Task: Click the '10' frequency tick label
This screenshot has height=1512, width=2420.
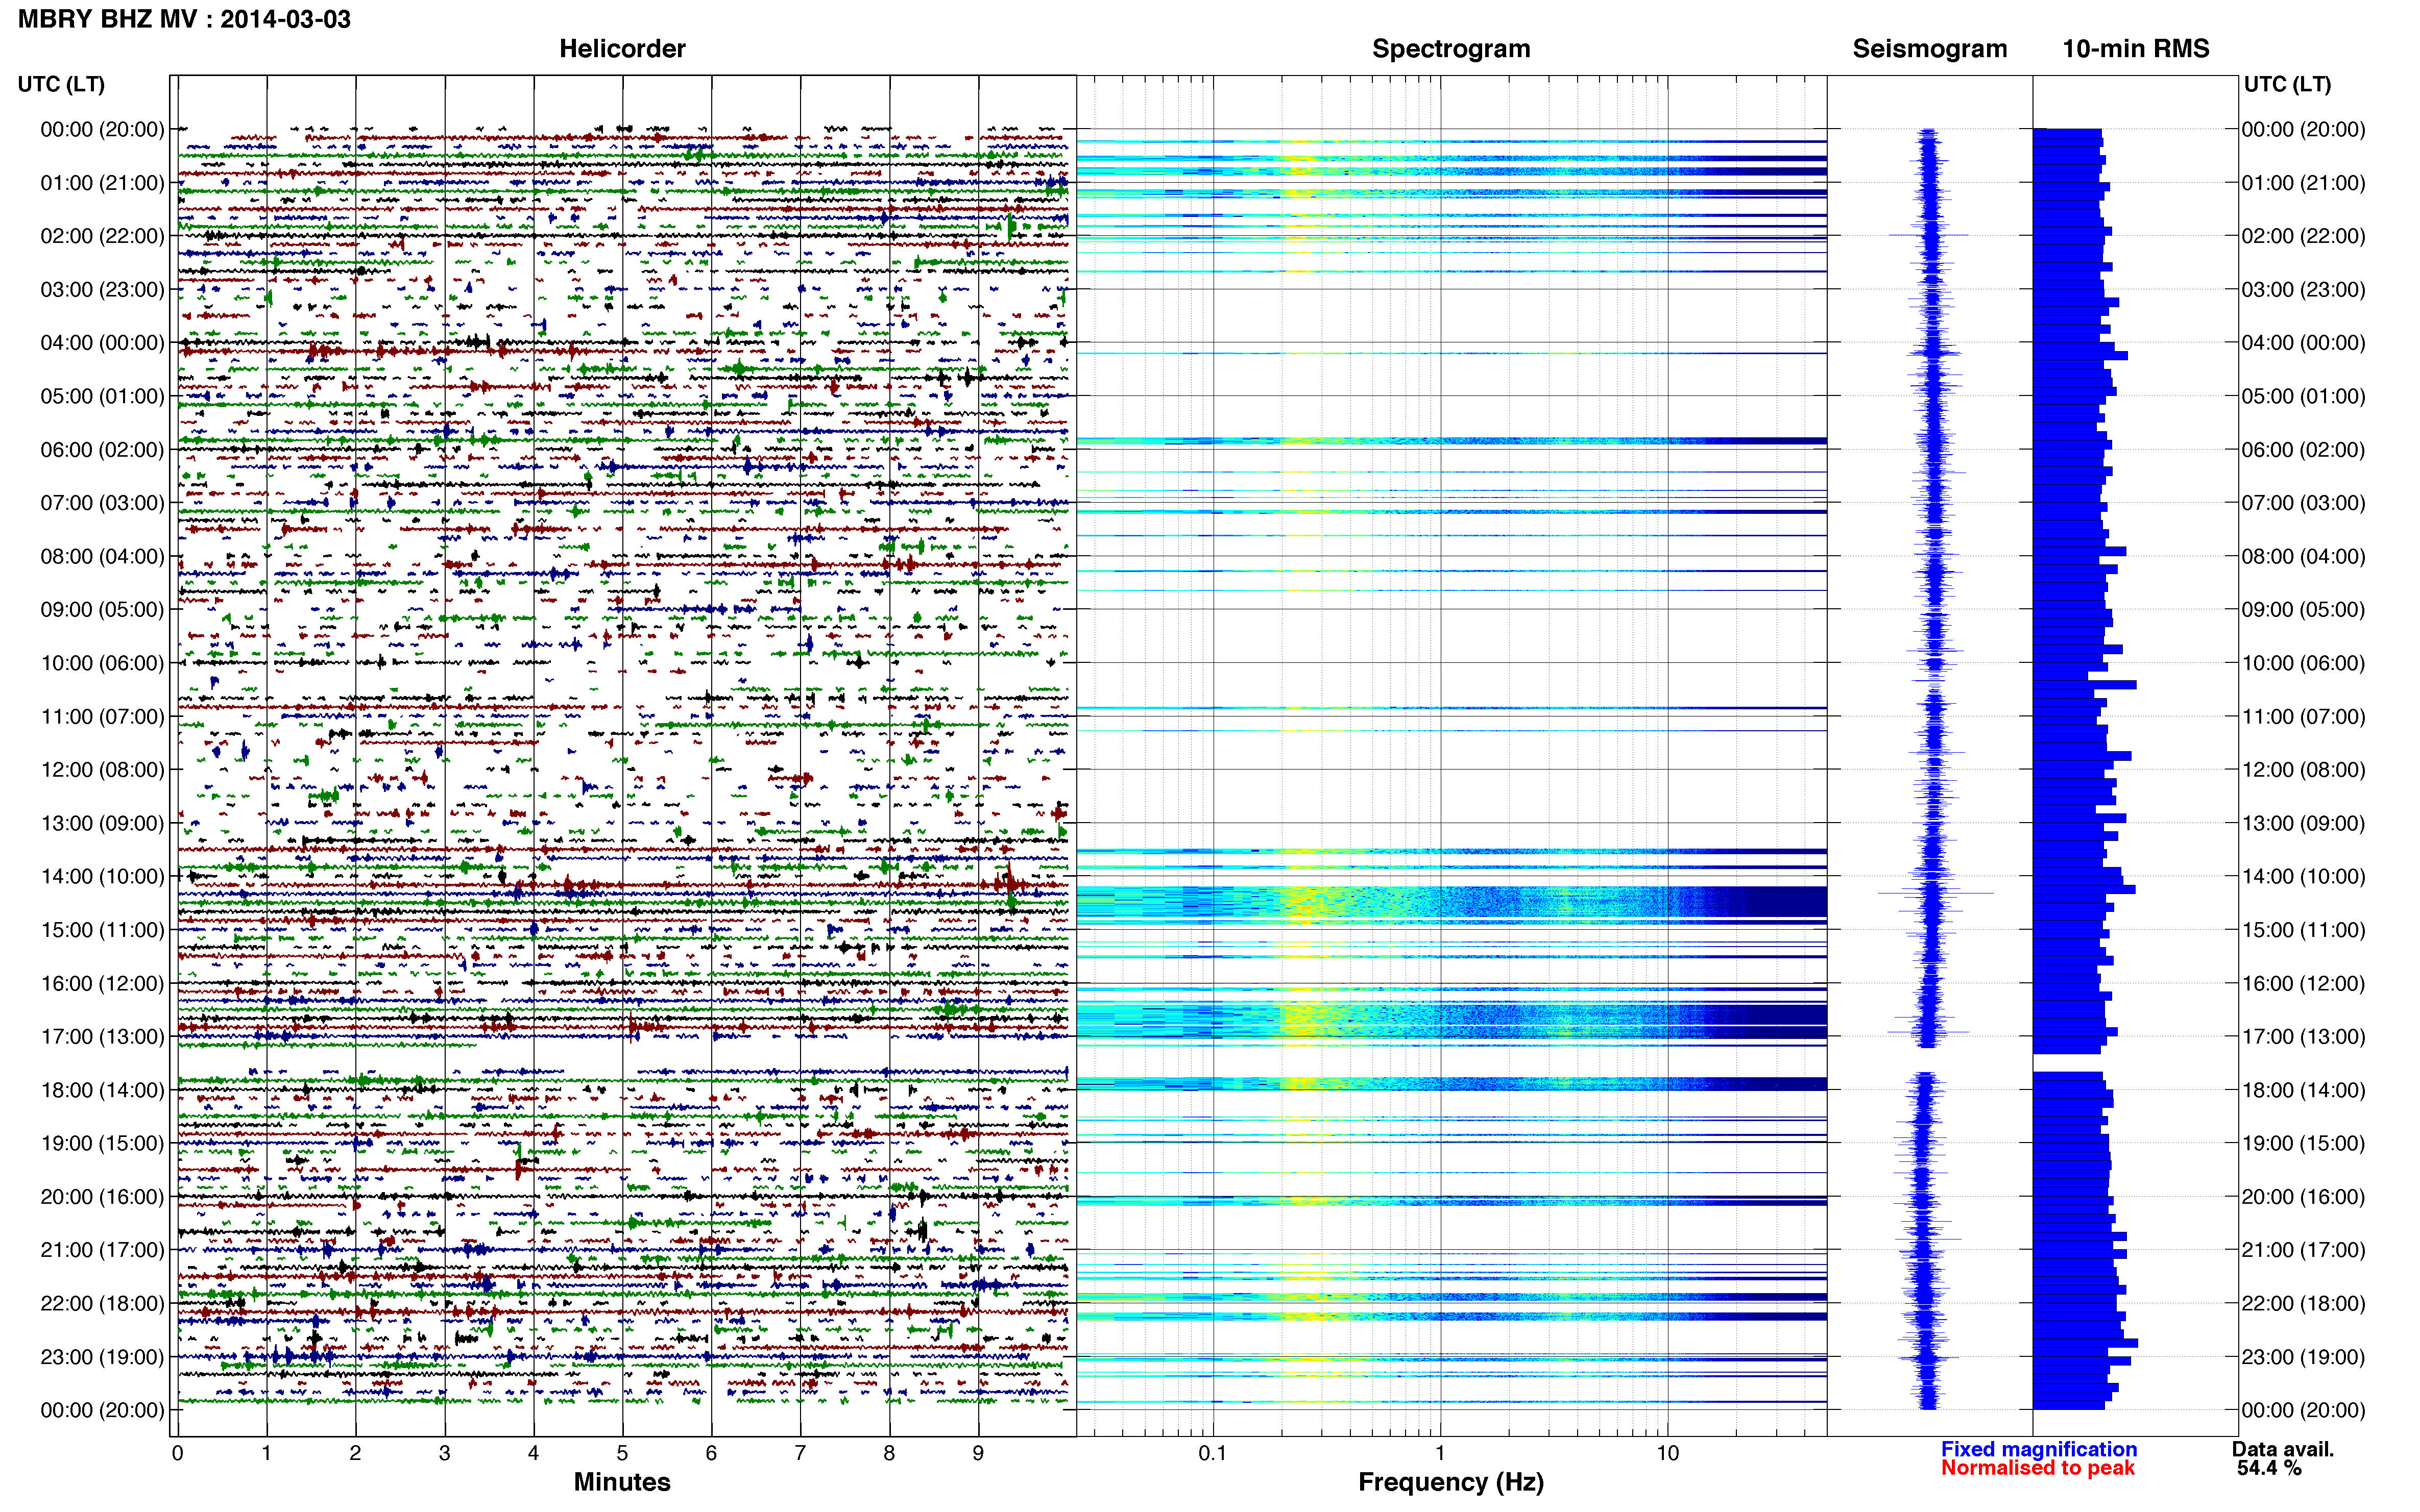Action: pos(1667,1453)
